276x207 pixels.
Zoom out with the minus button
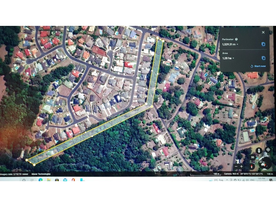point(236,166)
